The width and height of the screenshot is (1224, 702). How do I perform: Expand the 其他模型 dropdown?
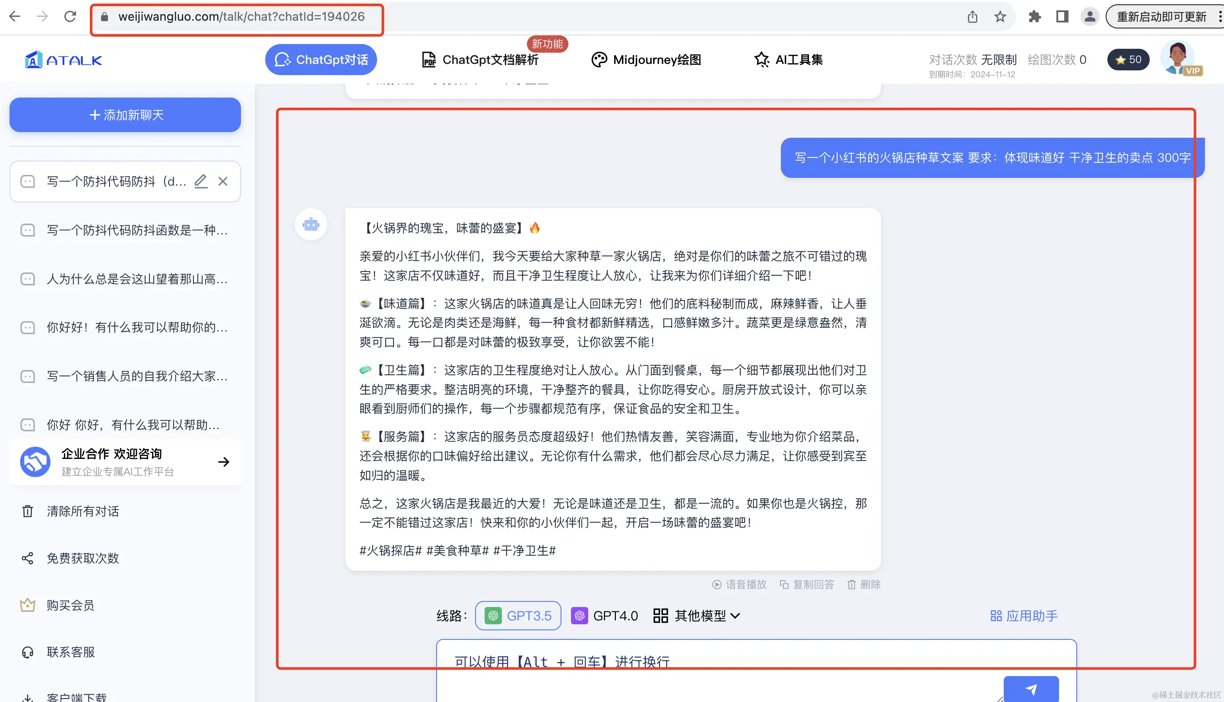pos(696,615)
